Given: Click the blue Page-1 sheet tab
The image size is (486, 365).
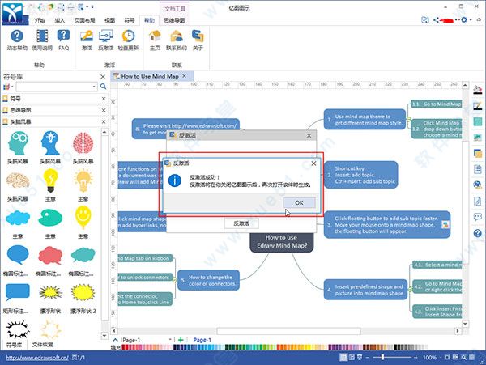Looking at the screenshot, I should 202,340.
